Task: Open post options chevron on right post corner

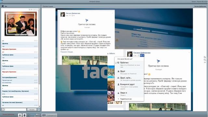Action: (x=189, y=53)
